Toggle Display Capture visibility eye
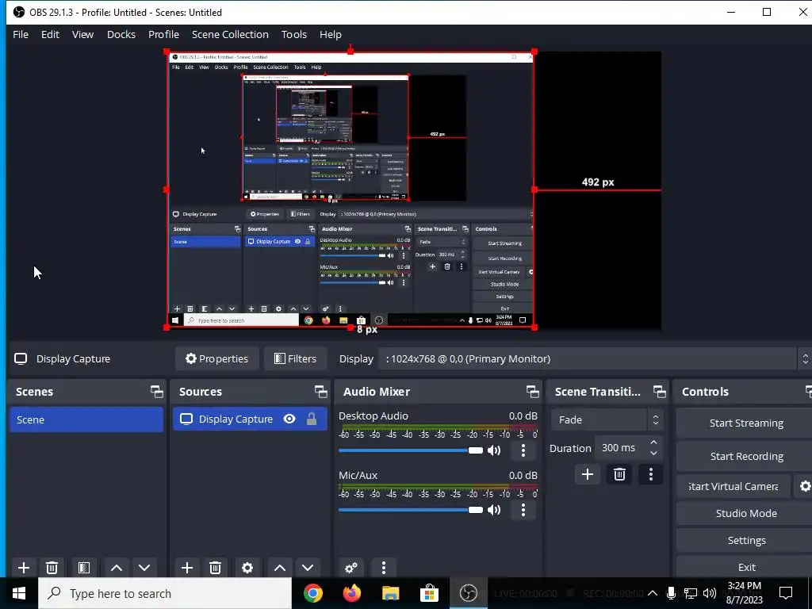This screenshot has height=609, width=812. [x=289, y=419]
